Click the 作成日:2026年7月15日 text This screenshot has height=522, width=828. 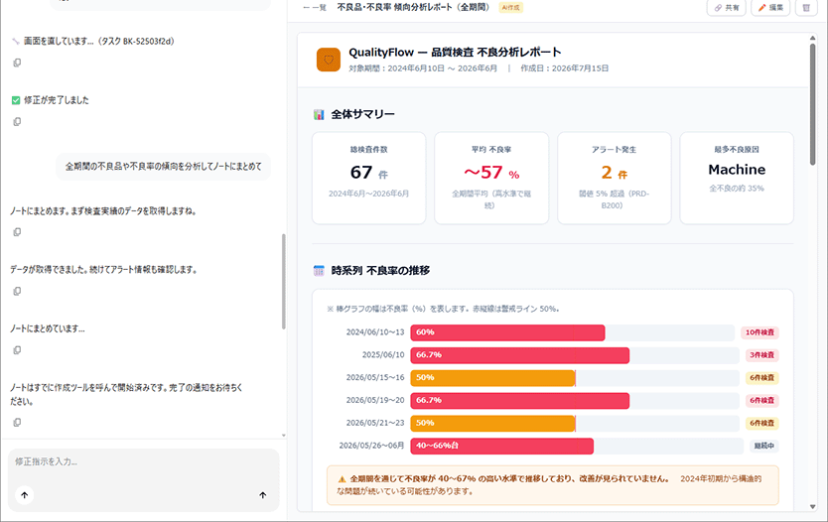point(565,68)
